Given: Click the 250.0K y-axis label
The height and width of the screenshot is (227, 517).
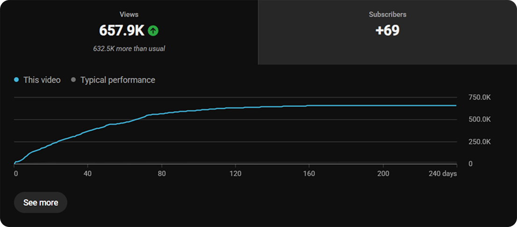Looking at the screenshot, I should (480, 142).
